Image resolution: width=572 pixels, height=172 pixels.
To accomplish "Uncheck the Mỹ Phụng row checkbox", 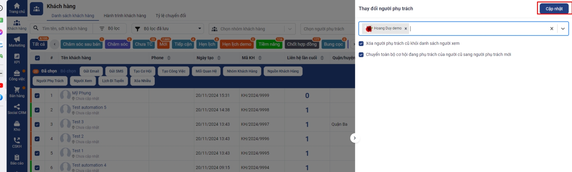I will pos(37,95).
